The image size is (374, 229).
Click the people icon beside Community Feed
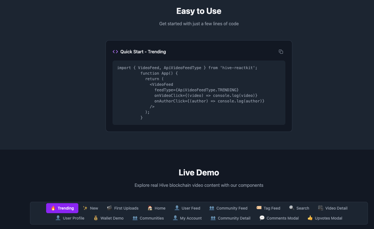(x=212, y=208)
